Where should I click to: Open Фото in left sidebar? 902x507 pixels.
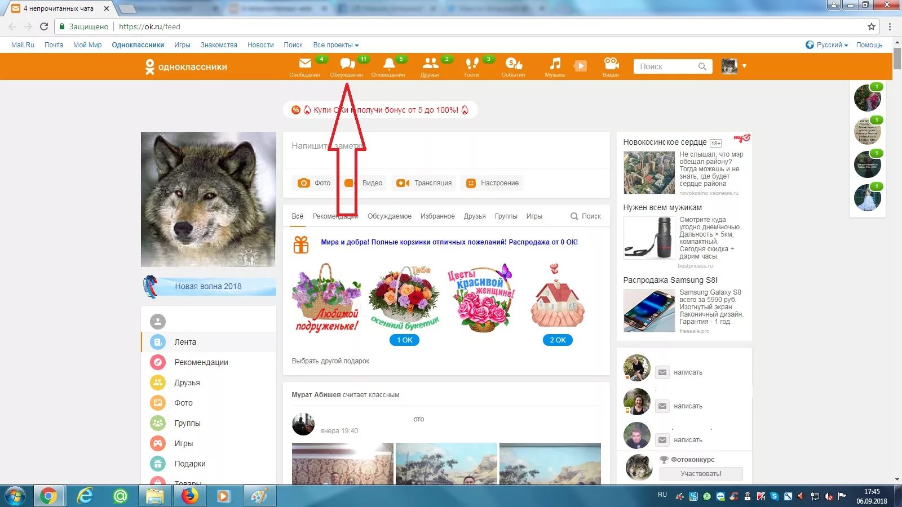tap(209, 403)
